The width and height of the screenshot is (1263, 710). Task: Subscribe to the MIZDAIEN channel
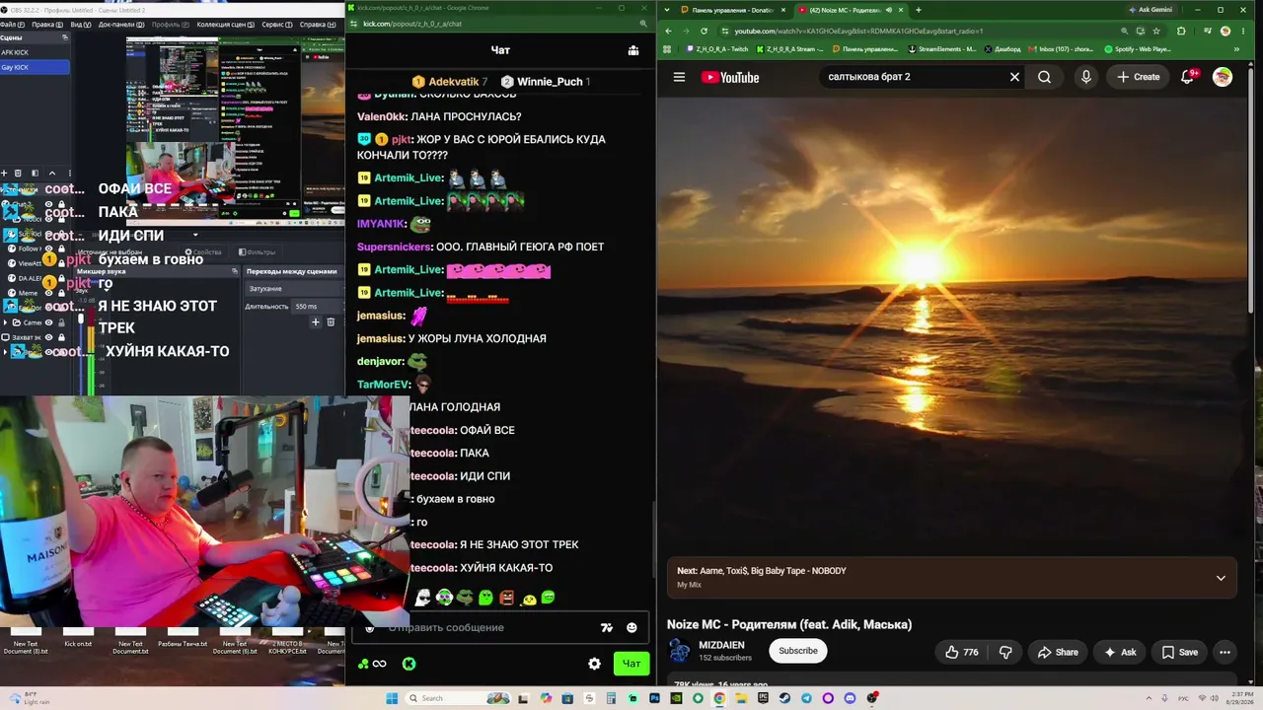pos(798,651)
